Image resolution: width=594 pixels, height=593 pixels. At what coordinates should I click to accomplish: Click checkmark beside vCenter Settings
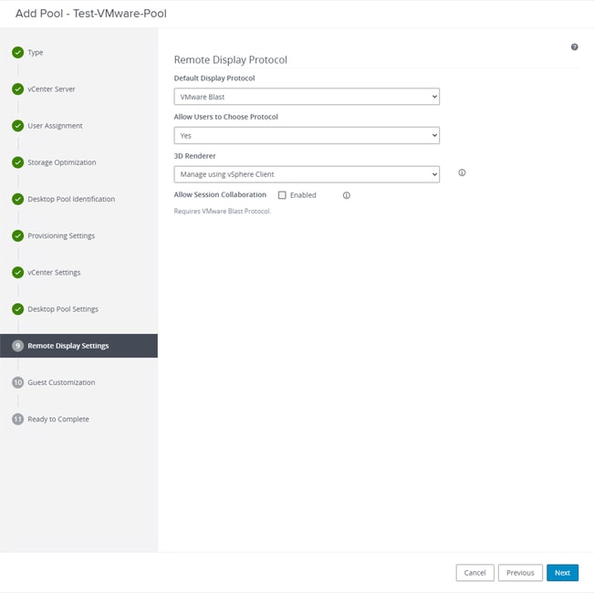pos(18,272)
